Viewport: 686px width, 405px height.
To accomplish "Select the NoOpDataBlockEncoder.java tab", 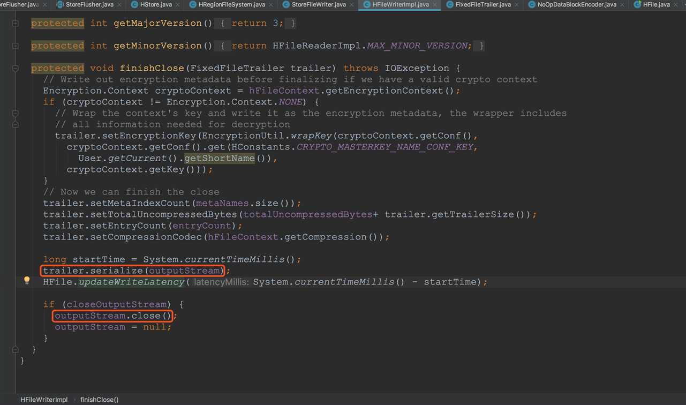I will (x=577, y=4).
